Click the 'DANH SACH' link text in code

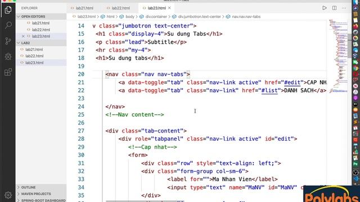299,90
